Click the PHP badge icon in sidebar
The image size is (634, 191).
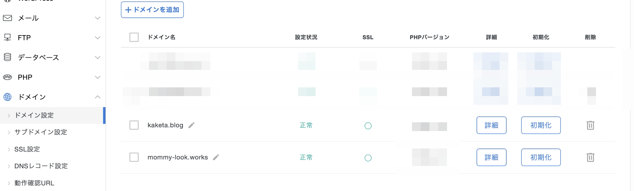click(8, 77)
